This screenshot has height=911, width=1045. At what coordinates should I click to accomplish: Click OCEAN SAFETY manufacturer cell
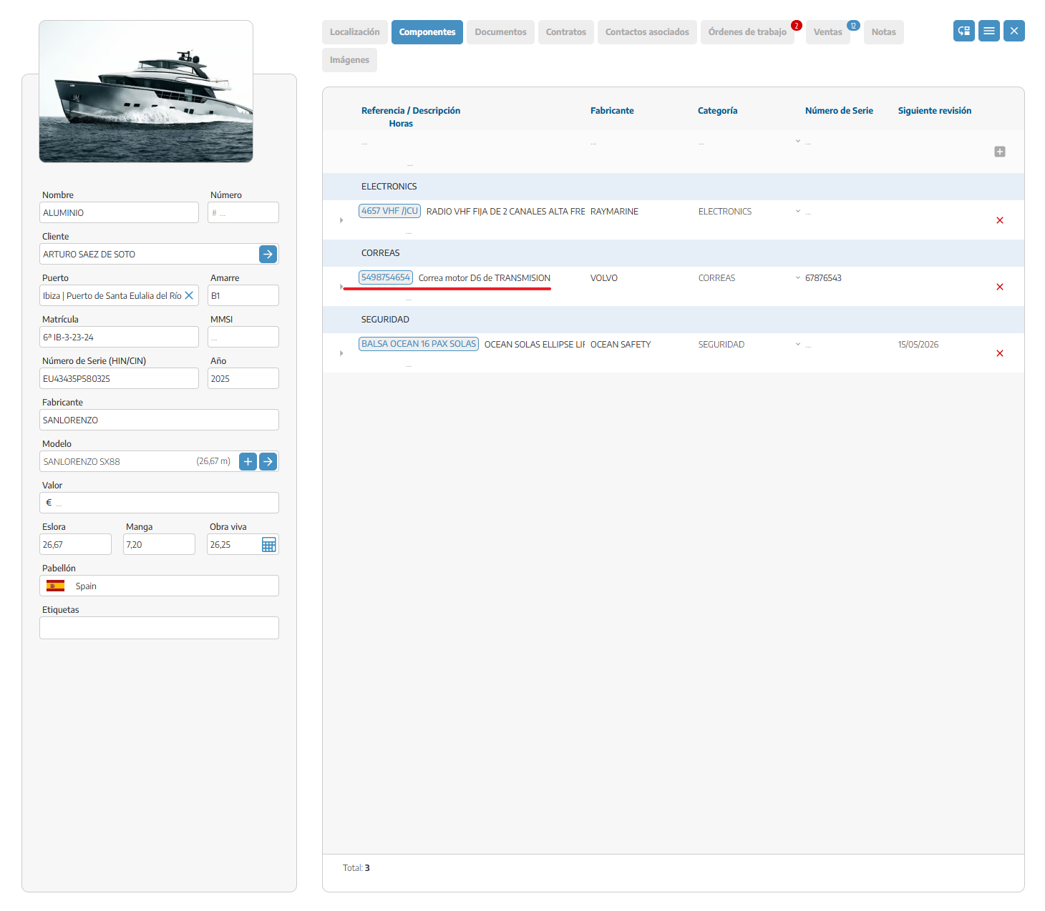[621, 345]
